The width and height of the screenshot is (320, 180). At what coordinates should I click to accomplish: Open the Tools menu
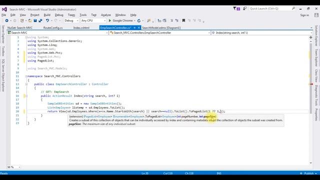point(83,15)
